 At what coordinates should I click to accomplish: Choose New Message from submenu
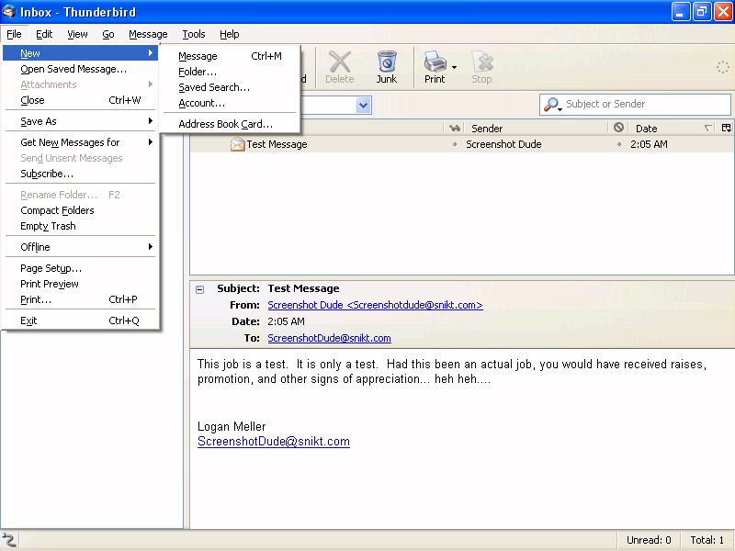coord(230,56)
